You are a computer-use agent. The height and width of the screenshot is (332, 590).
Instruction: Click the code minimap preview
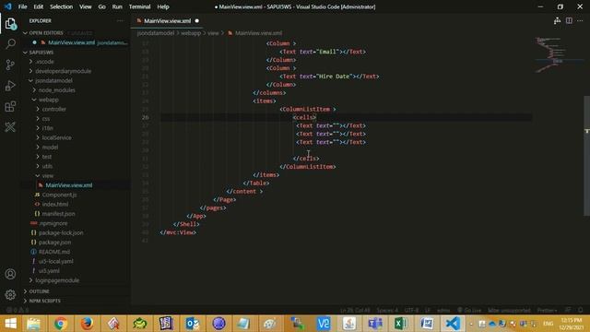(558, 54)
